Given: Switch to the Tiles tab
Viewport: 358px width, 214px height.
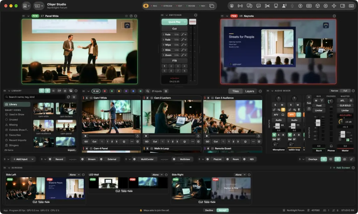Looking at the screenshot, I should [235, 91].
